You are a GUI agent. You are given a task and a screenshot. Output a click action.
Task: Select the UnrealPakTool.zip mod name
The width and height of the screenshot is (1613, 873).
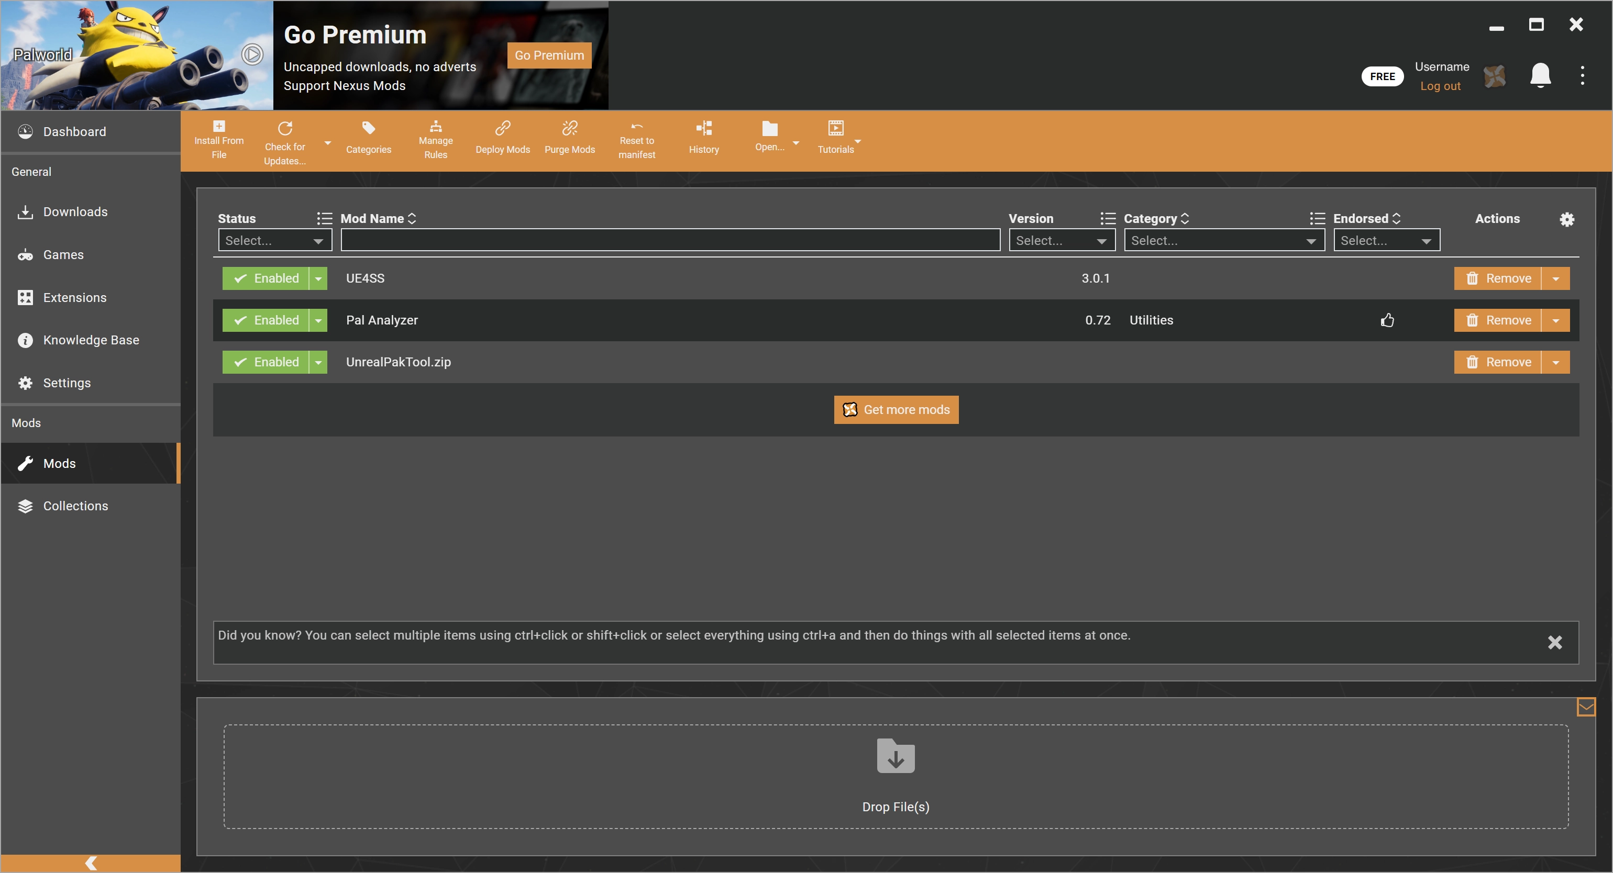pos(398,362)
